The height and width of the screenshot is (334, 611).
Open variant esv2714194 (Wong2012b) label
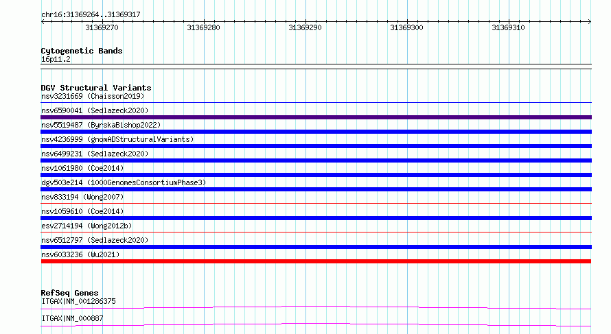point(87,226)
